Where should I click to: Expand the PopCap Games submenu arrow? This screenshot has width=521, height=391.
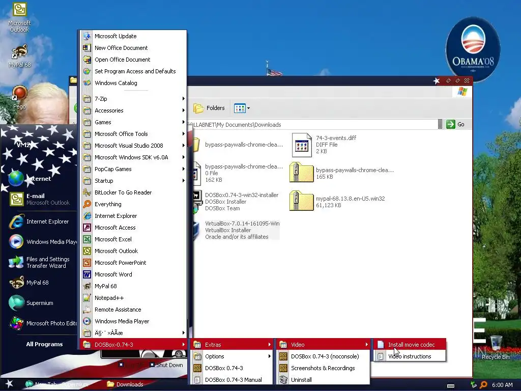pos(183,169)
